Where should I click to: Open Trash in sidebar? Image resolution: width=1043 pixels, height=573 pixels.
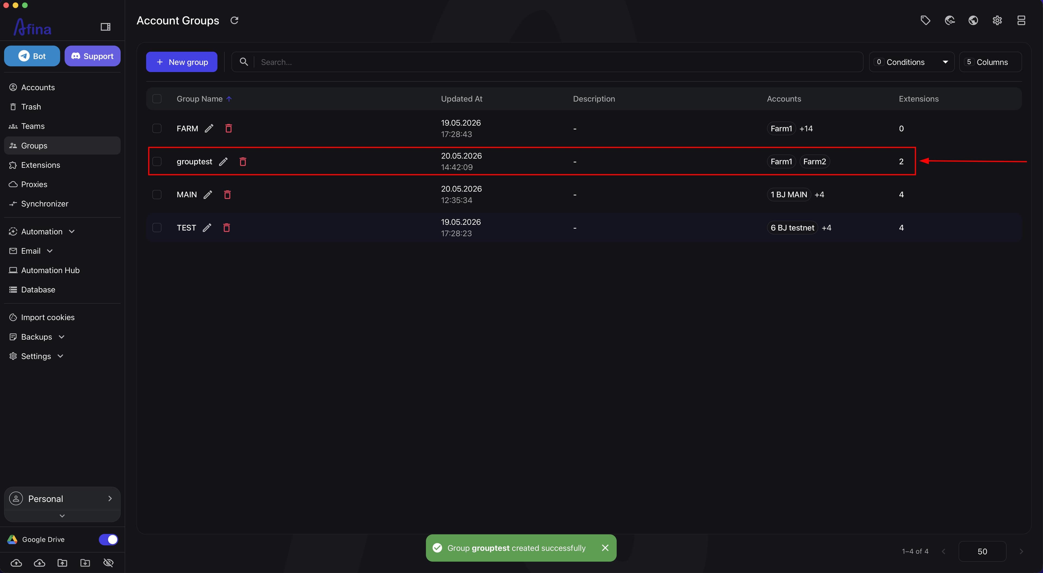(x=62, y=107)
